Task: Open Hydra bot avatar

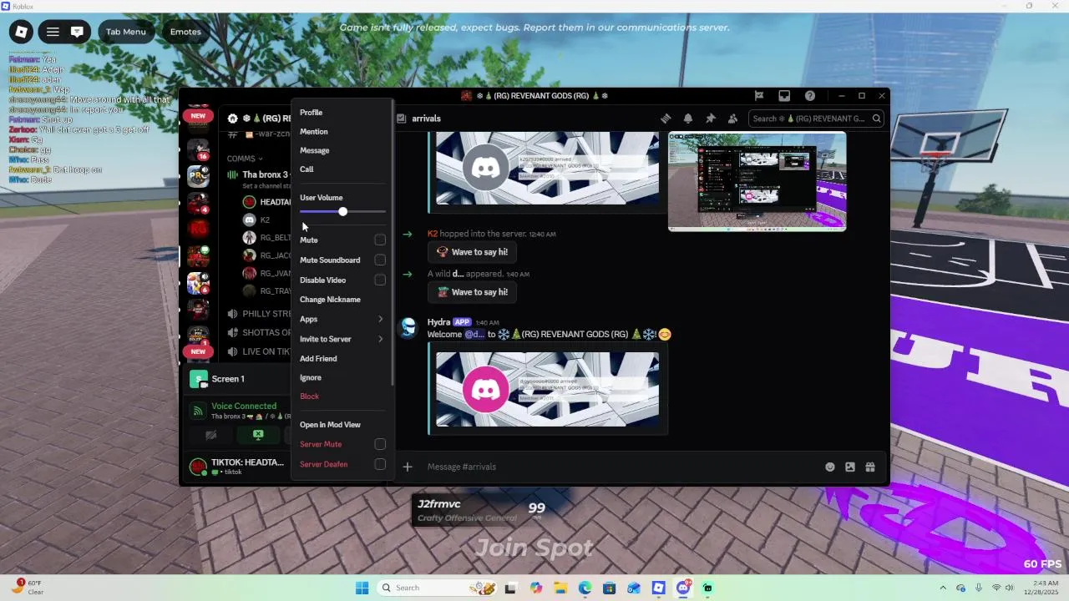Action: (408, 327)
